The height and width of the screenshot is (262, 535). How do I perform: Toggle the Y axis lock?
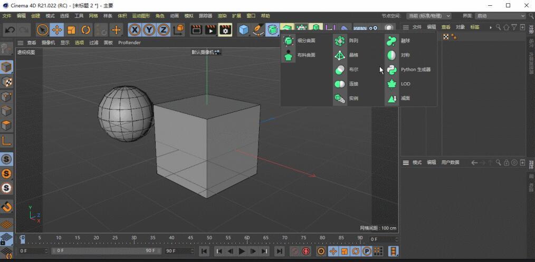pyautogui.click(x=149, y=30)
